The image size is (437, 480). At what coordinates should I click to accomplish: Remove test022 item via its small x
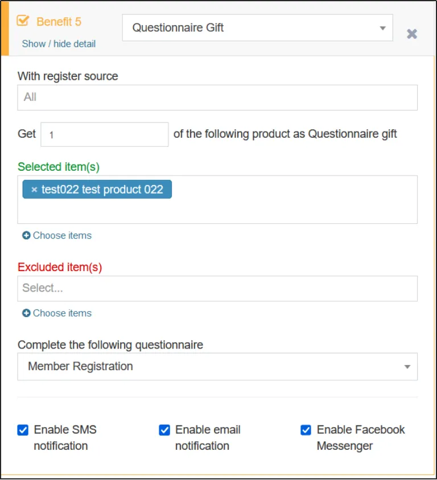click(x=34, y=190)
